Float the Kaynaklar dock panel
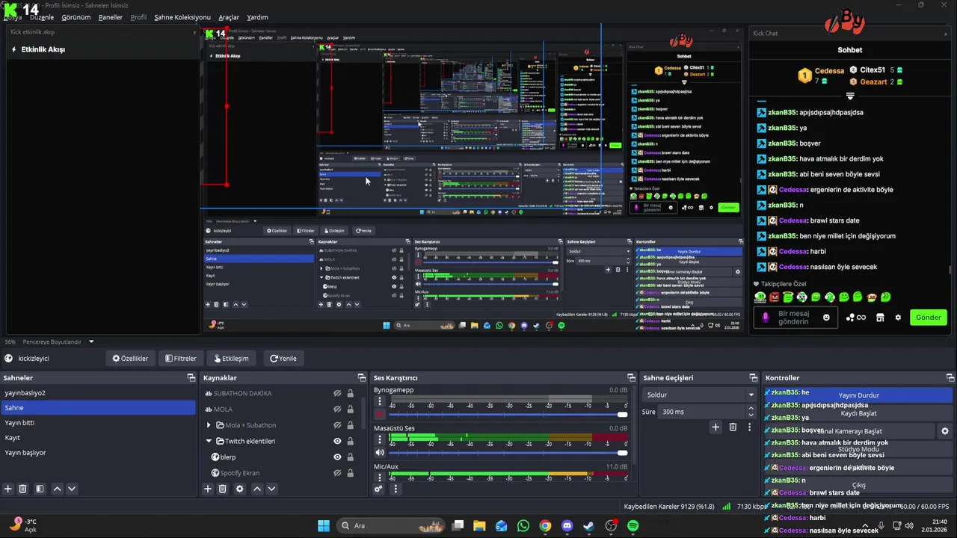The width and height of the screenshot is (957, 538). point(362,378)
